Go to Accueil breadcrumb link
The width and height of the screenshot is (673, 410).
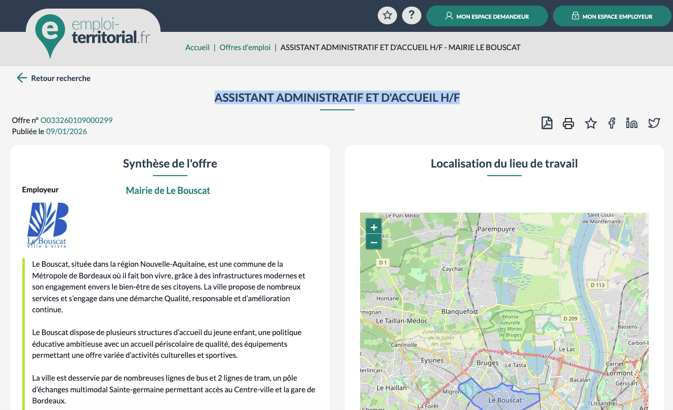coord(197,48)
